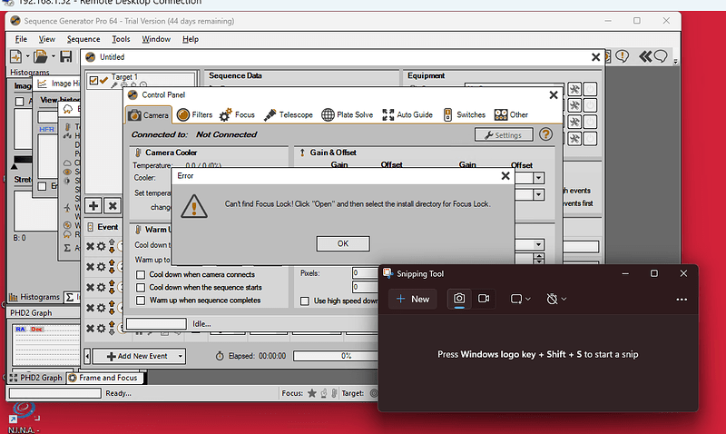Delete the second event row with X

click(x=90, y=267)
